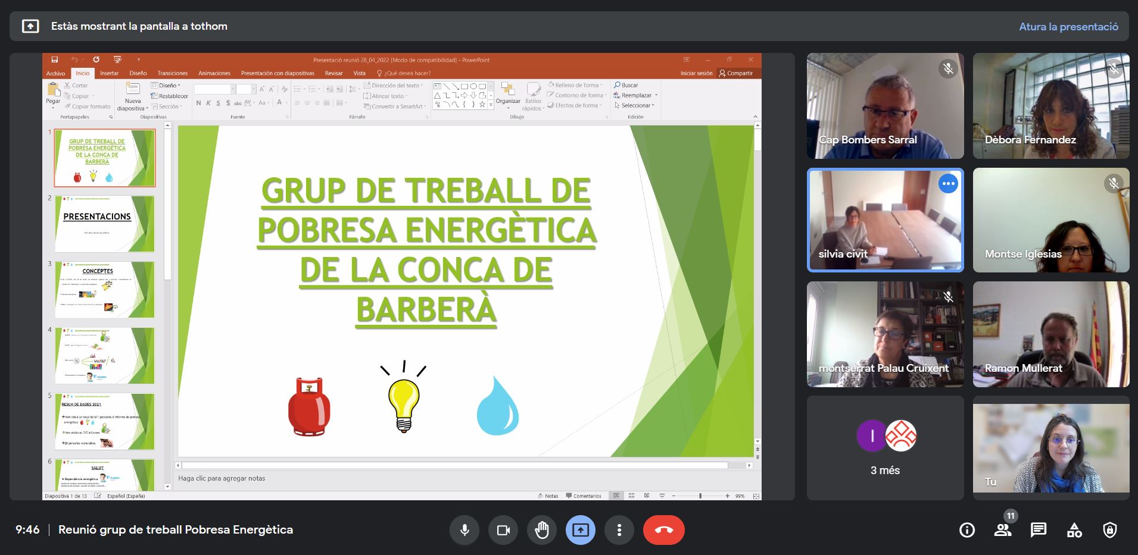1138x555 pixels.
Task: Insert an oval shape from the Dibujo gallery
Action: tap(473, 86)
